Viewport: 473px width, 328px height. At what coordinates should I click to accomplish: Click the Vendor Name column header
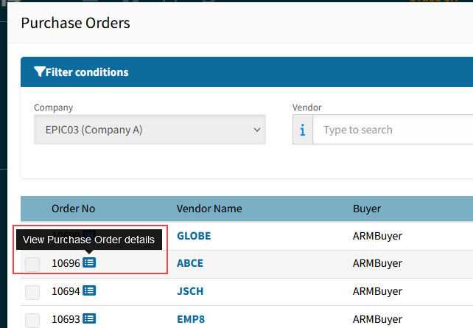pos(209,209)
